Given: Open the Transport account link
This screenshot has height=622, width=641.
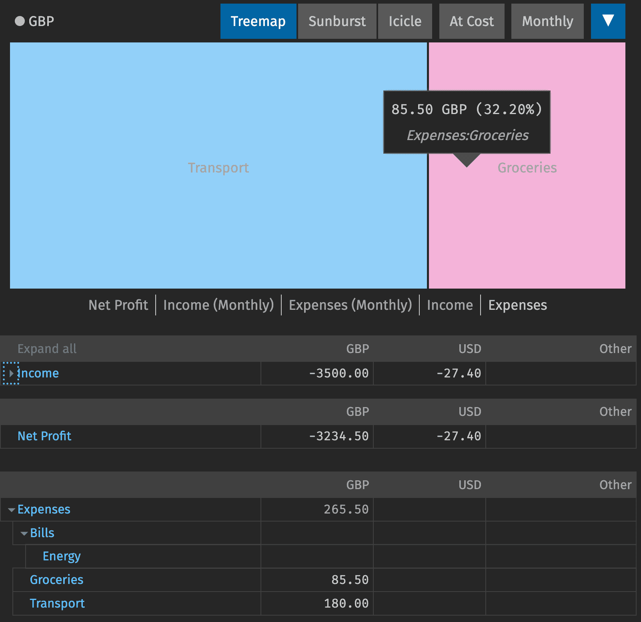Looking at the screenshot, I should coord(57,603).
